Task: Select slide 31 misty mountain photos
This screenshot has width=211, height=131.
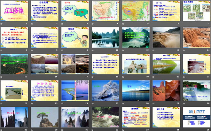Action: pyautogui.click(x=75, y=117)
